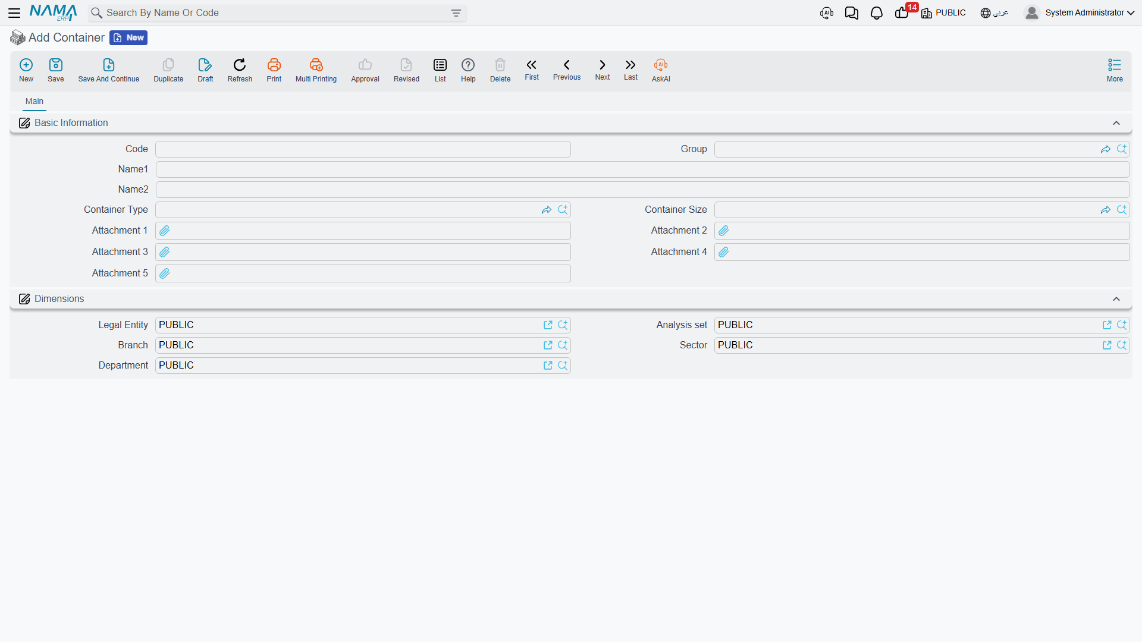This screenshot has height=642, width=1142.
Task: Go to the First record
Action: tap(532, 70)
